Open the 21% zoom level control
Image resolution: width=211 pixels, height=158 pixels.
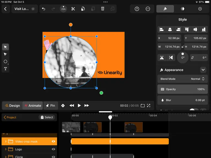click(x=63, y=9)
